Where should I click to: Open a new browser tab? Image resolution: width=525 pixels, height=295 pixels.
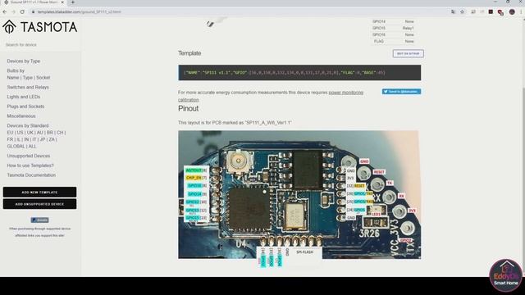click(73, 2)
